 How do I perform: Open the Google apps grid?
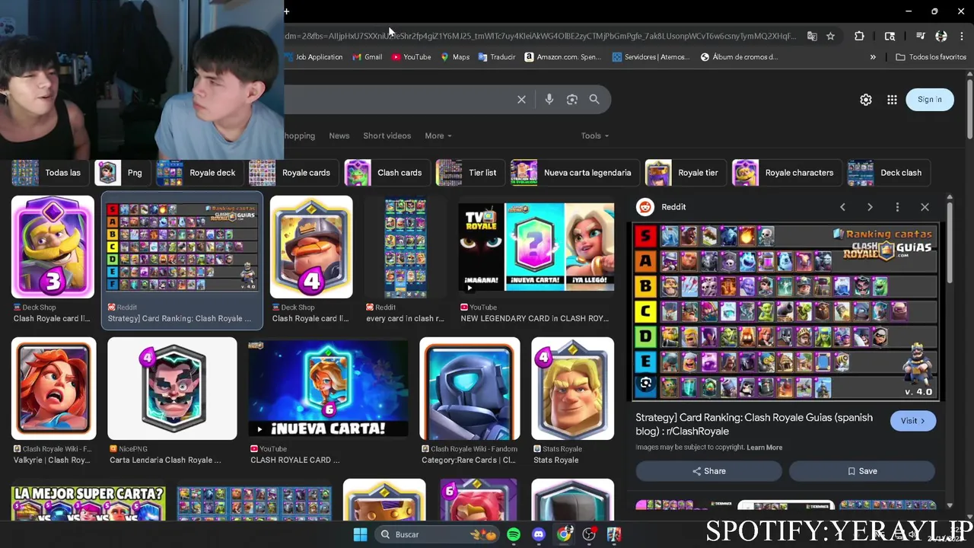point(892,100)
